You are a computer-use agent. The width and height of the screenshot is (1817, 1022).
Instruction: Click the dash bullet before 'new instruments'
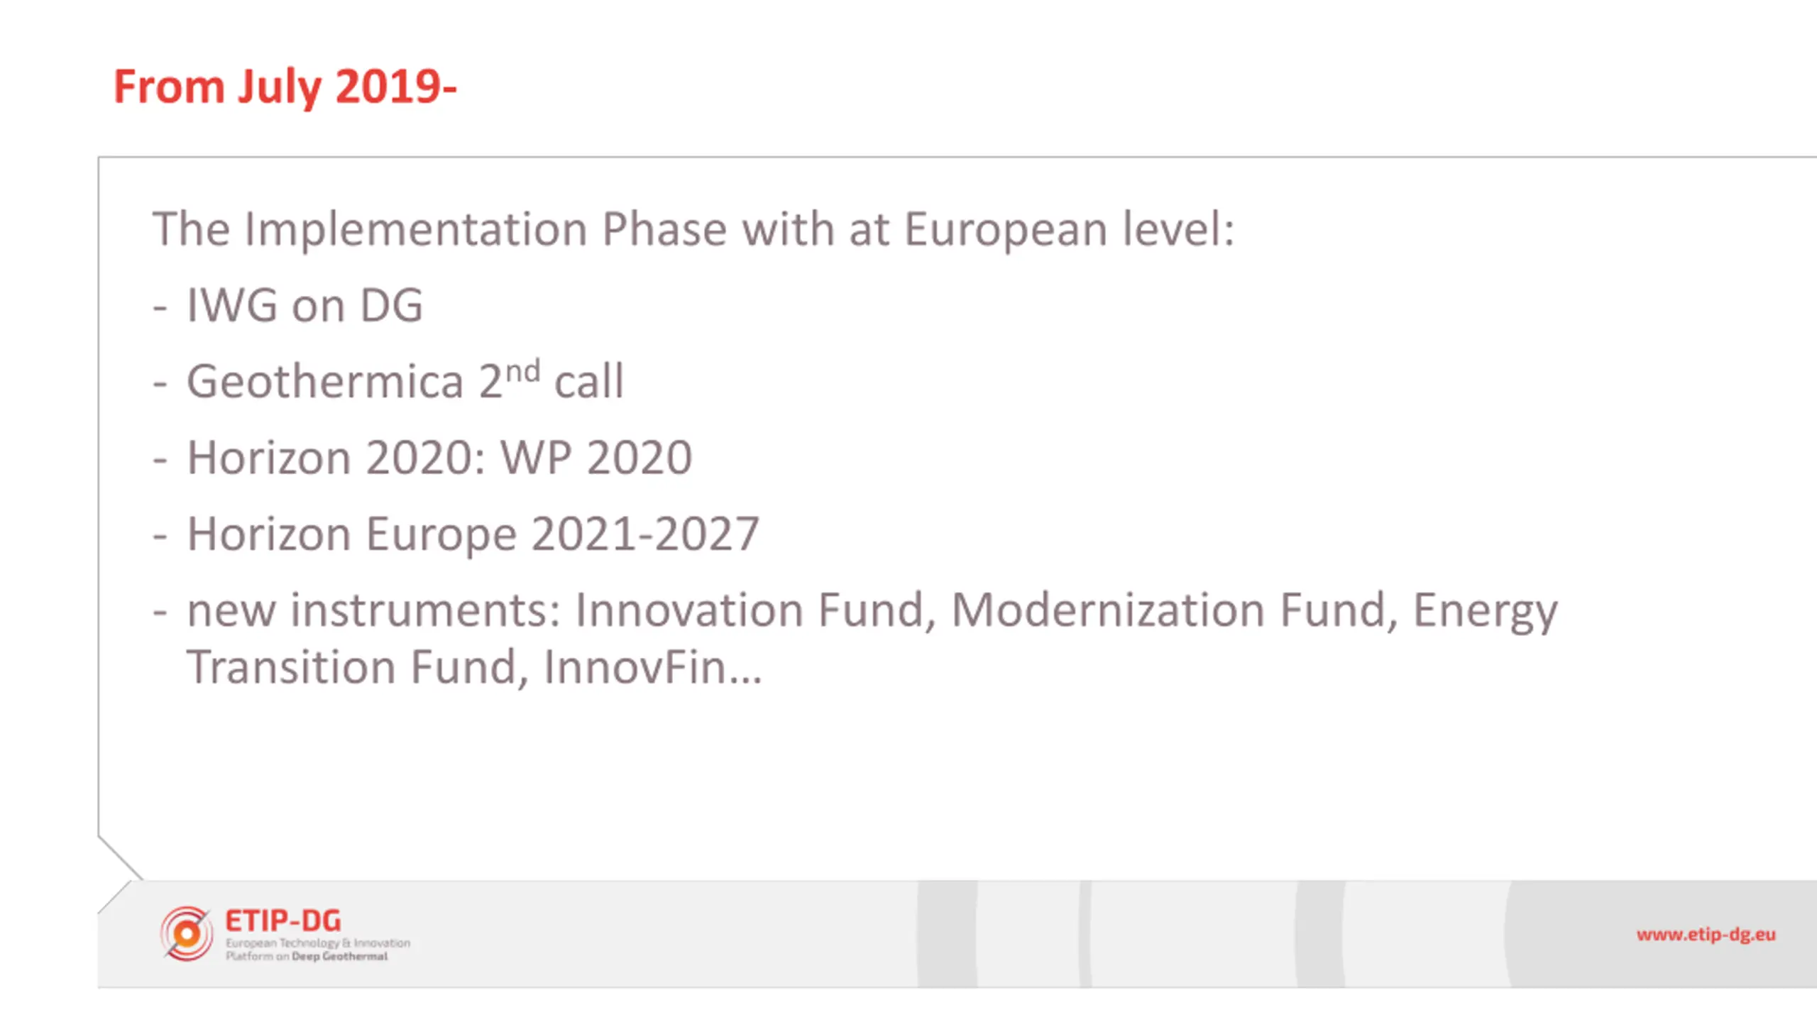[160, 612]
